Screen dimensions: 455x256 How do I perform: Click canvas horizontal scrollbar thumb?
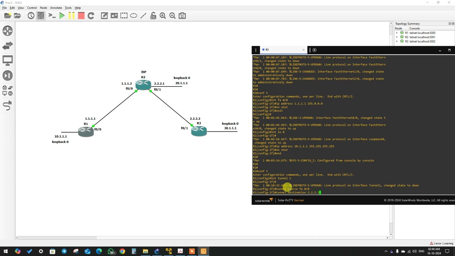[x=57, y=238]
